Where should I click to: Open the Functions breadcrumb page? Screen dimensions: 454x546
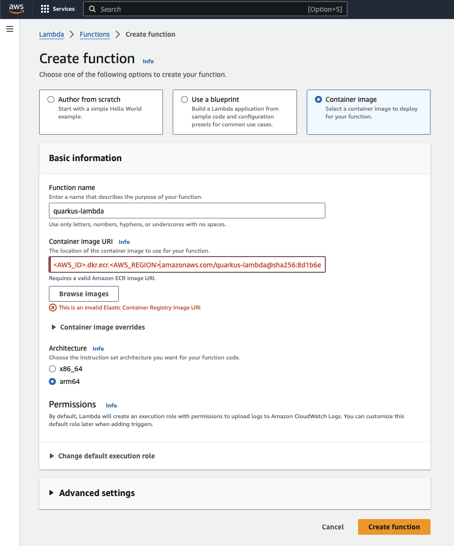94,34
